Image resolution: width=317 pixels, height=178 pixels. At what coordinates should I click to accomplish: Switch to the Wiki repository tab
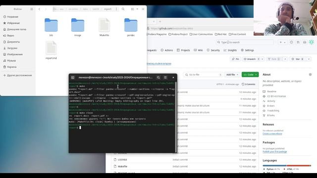tap(198, 50)
